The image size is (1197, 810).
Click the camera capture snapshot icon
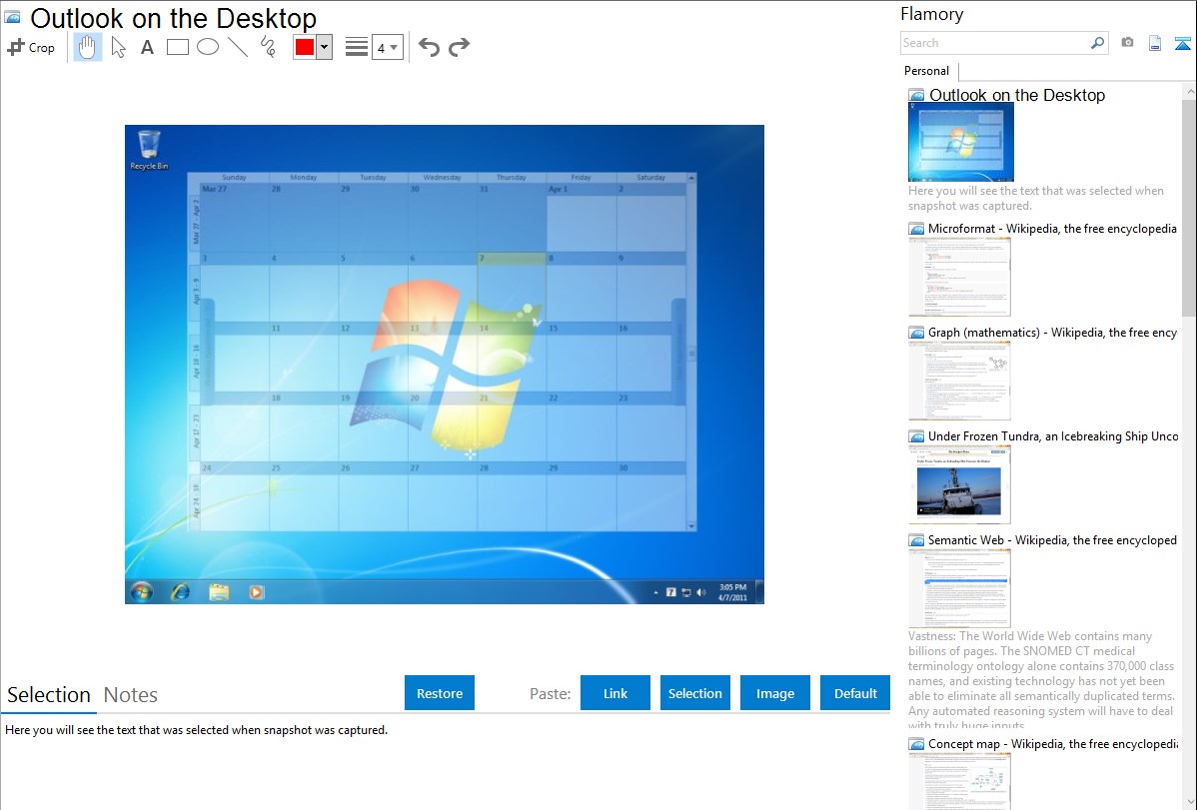pyautogui.click(x=1127, y=43)
